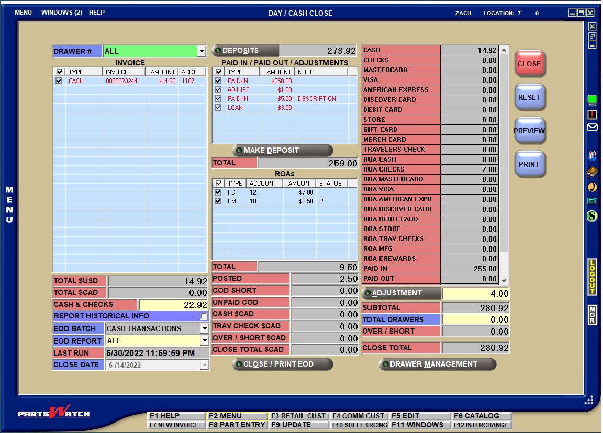
Task: Click the teal calculator icon in sidebar
Action: (592, 201)
